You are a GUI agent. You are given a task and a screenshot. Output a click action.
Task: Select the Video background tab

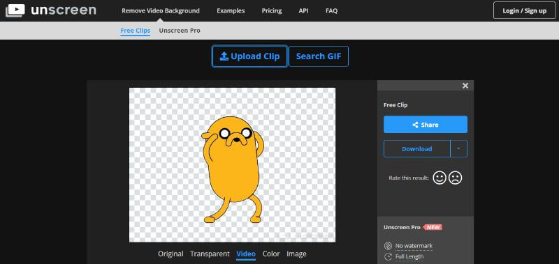pyautogui.click(x=246, y=254)
